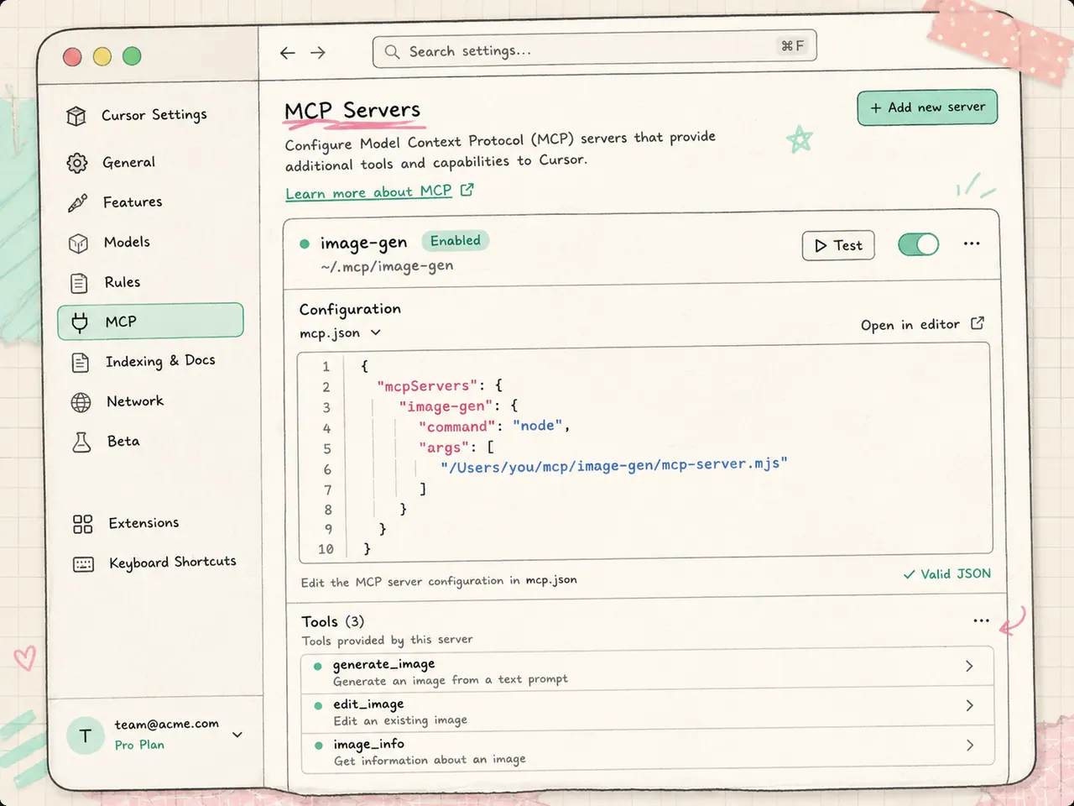Click the Pro Plan label
Image resolution: width=1074 pixels, height=806 pixels.
point(140,745)
